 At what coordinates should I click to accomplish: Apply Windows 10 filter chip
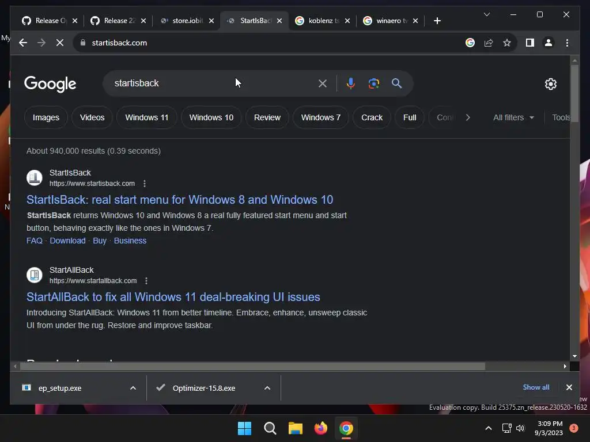tap(211, 117)
